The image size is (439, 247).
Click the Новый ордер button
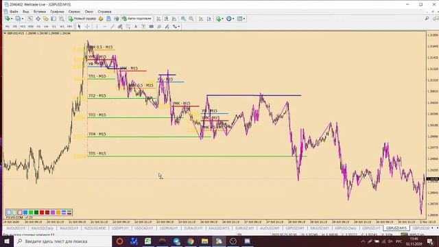[x=82, y=19]
